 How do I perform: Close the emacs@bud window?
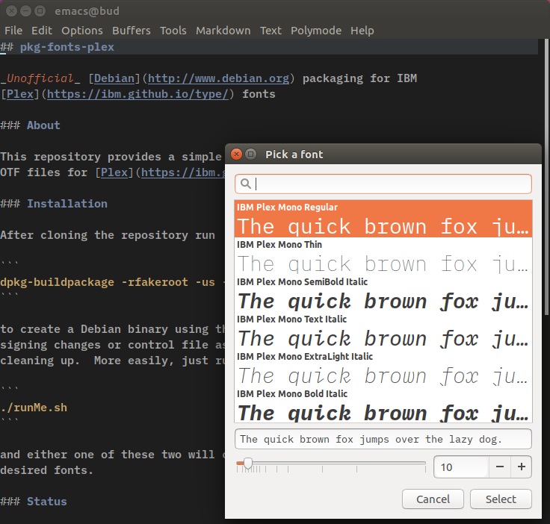11,11
